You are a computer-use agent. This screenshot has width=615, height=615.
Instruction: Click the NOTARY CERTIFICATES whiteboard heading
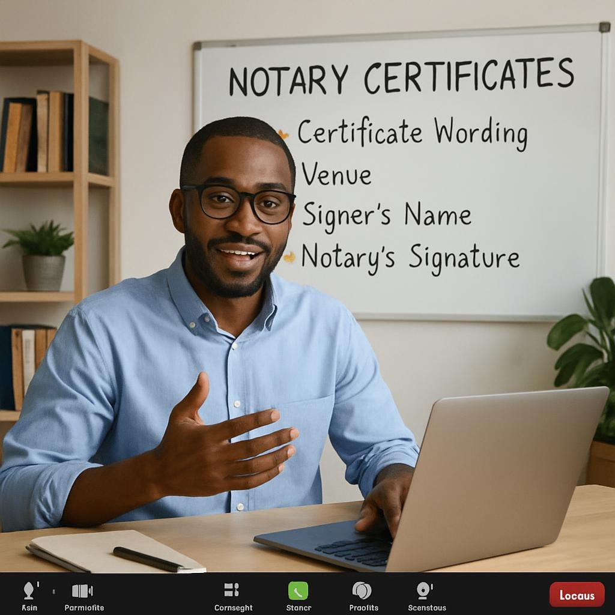tap(401, 77)
